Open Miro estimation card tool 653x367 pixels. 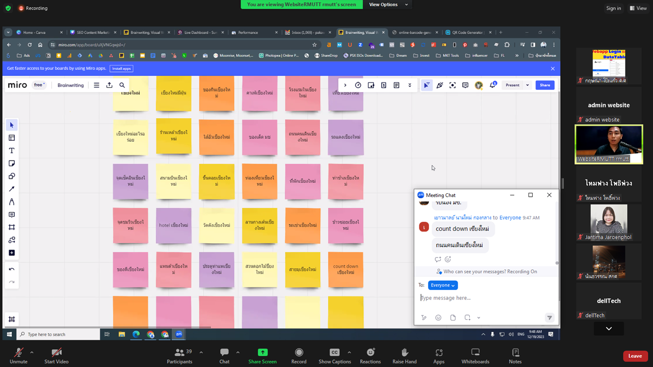pos(384,85)
